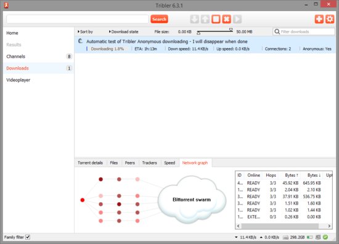Sort circuits by Bytes up column header

[x=291, y=175]
